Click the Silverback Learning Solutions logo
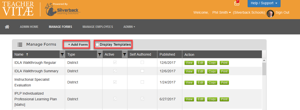The height and width of the screenshot is (110, 300). point(63,9)
